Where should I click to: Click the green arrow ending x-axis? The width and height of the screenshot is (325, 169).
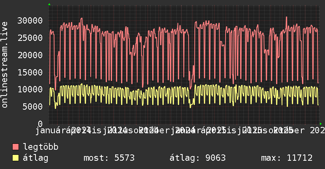(321, 124)
